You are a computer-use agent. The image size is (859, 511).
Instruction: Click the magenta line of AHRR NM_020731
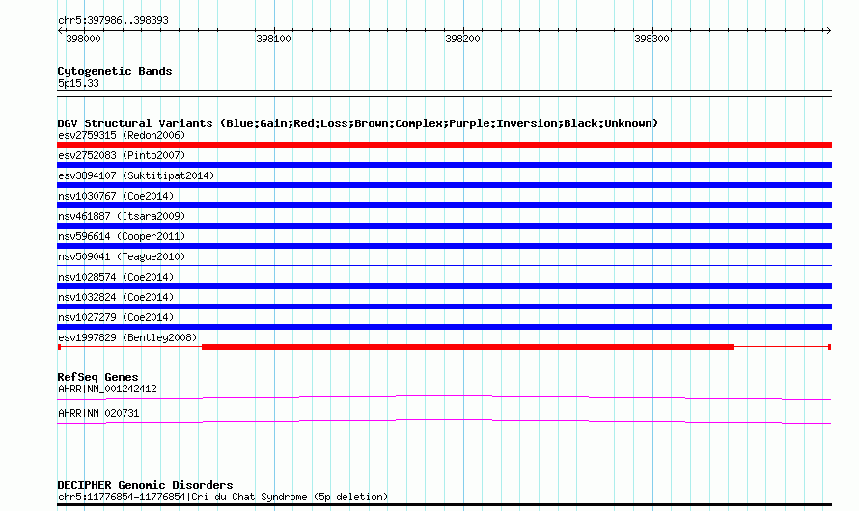click(x=444, y=422)
